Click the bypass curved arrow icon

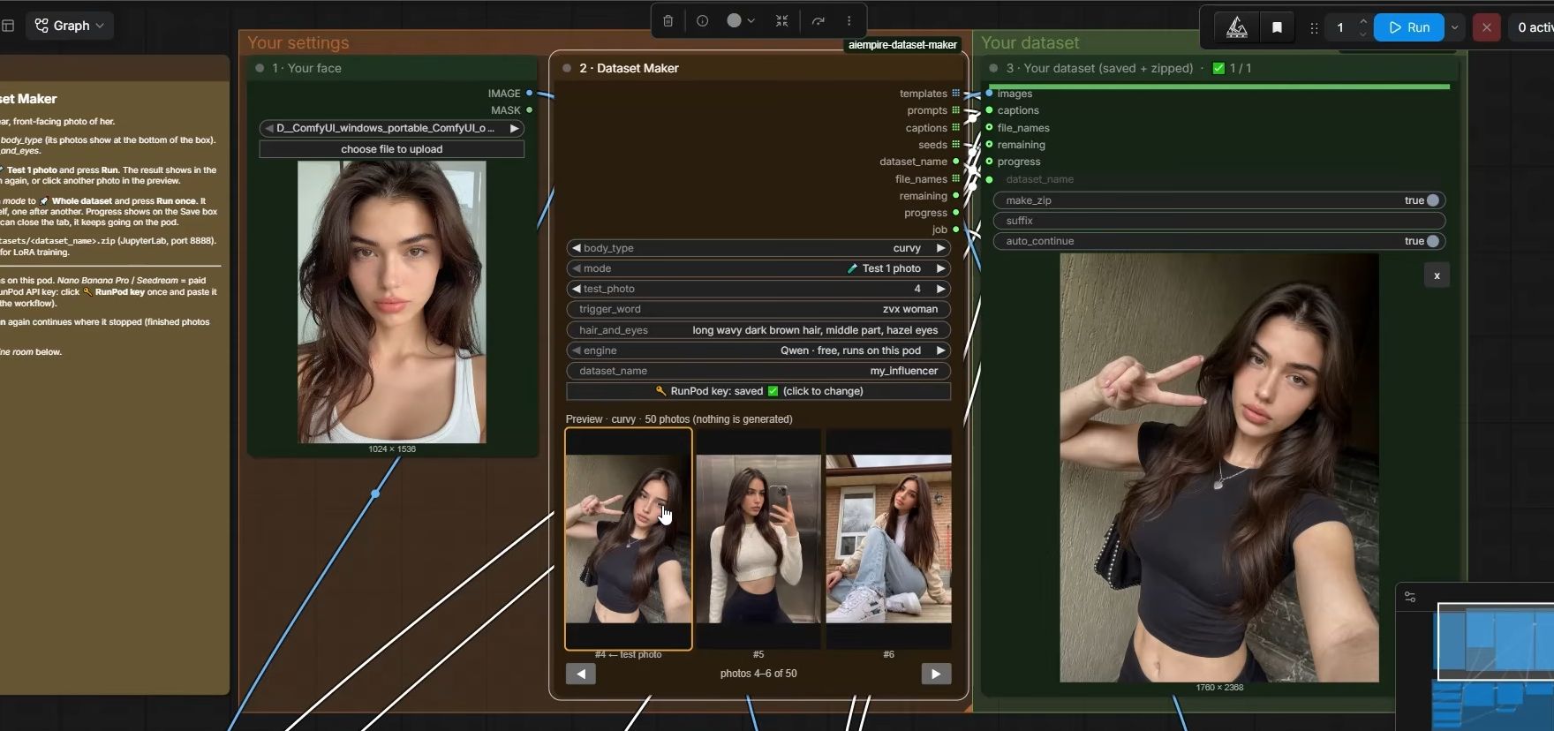(818, 21)
